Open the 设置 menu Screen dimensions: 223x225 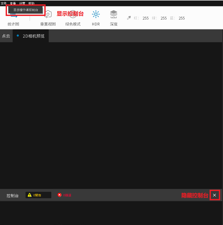click(x=22, y=3)
